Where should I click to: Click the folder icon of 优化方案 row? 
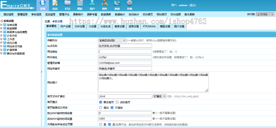tap(5, 43)
